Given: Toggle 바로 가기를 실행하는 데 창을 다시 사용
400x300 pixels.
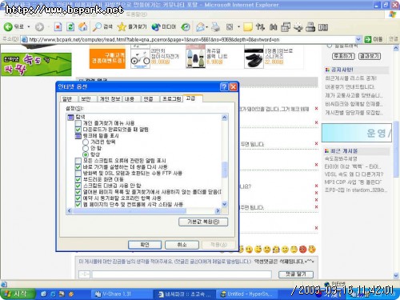Looking at the screenshot, I should click(78, 167).
